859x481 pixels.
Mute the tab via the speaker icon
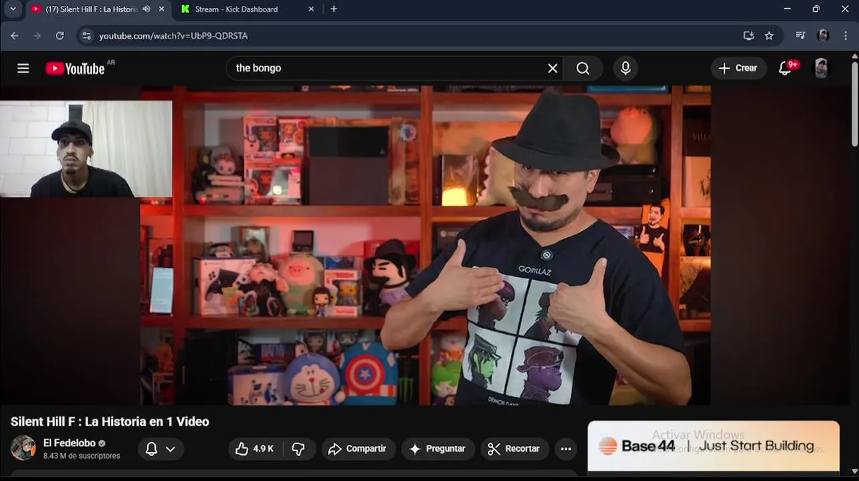[x=147, y=9]
